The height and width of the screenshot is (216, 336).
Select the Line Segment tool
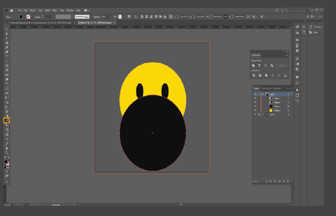[x=7, y=61]
